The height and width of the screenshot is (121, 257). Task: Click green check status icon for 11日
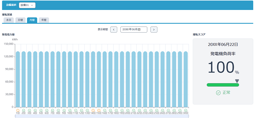click(76, 110)
